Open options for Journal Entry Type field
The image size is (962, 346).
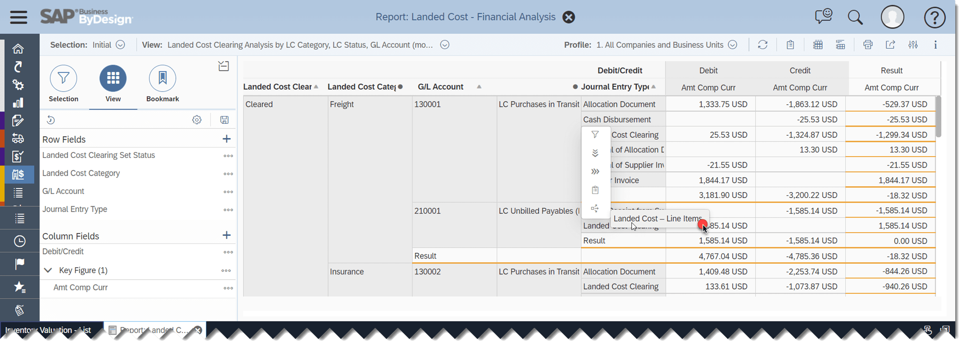(x=228, y=210)
